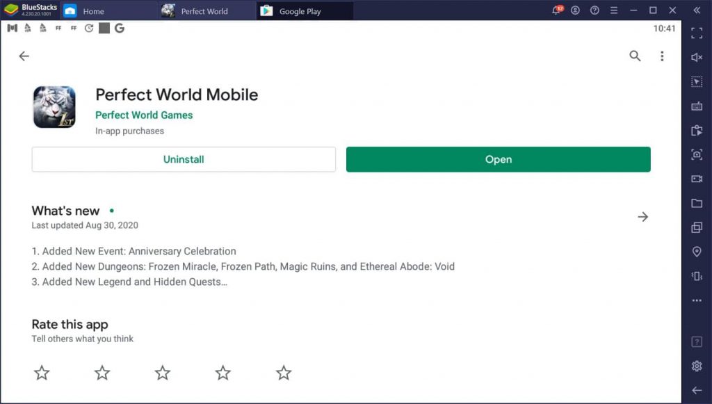This screenshot has height=404, width=712.
Task: Open keyboard controls in sidebar
Action: pos(697,106)
